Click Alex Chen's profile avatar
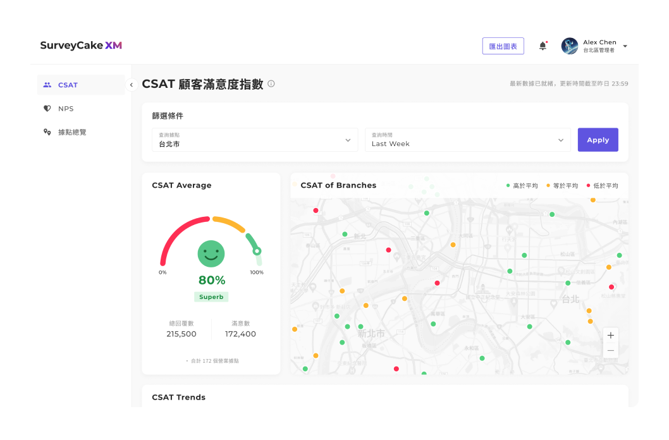 tap(569, 46)
